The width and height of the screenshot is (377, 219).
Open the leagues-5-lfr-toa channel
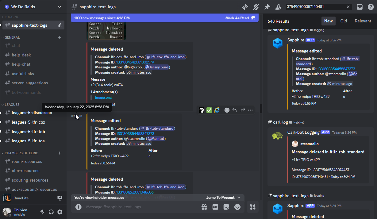coord(33,141)
